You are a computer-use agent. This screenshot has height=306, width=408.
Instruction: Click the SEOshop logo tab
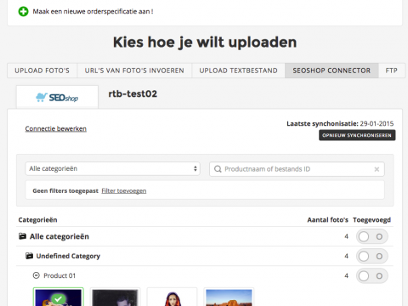tap(57, 97)
